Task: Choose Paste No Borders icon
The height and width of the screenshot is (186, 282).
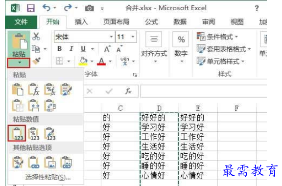Action: (18, 105)
